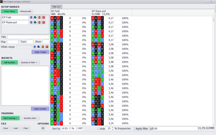Screen dimensions: 216x135
Task: Remove EP Raise pot with its red minus icon
Action: [x=44, y=22]
